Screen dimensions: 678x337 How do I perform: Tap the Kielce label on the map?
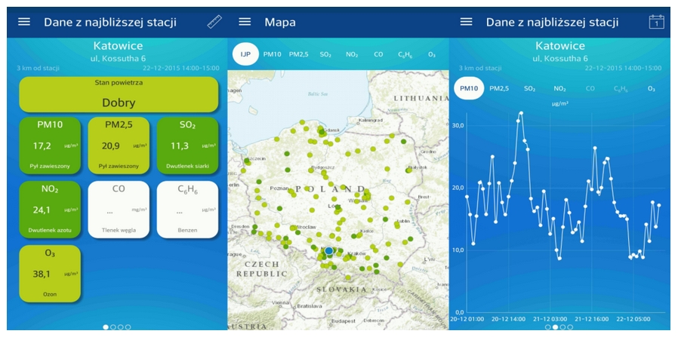pyautogui.click(x=367, y=231)
